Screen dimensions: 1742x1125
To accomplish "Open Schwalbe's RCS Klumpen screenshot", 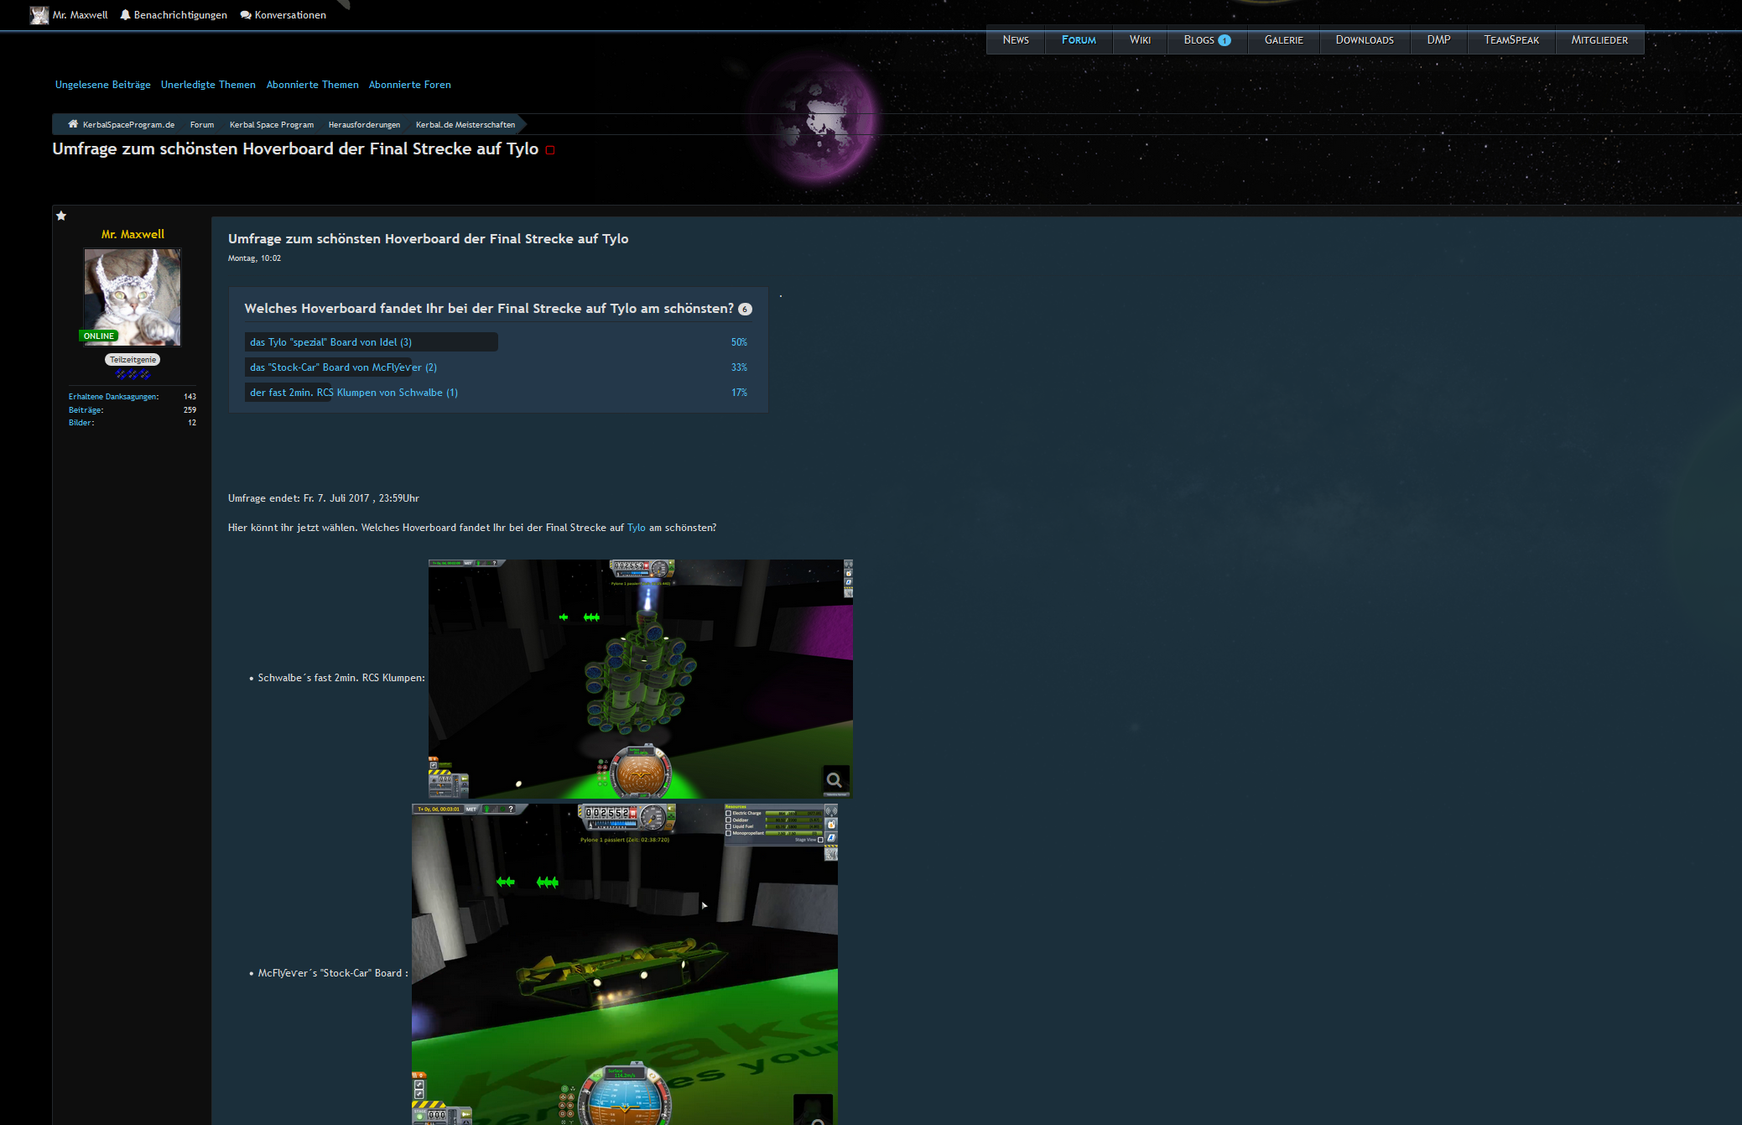I will click(x=640, y=678).
